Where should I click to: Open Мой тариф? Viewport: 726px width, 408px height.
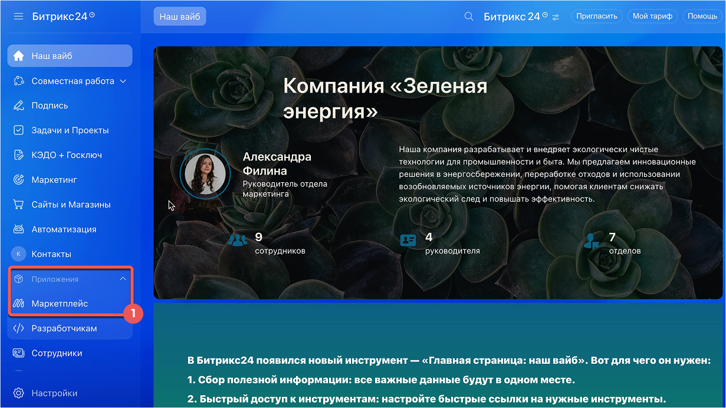coord(653,16)
